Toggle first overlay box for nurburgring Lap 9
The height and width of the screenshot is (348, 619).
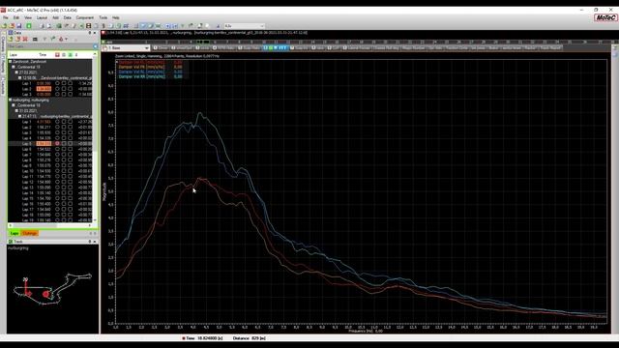(x=64, y=165)
